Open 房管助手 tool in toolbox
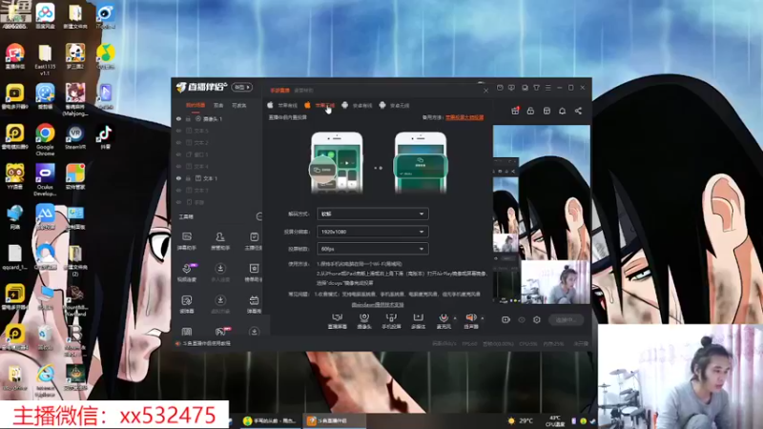The image size is (763, 429). 220,241
